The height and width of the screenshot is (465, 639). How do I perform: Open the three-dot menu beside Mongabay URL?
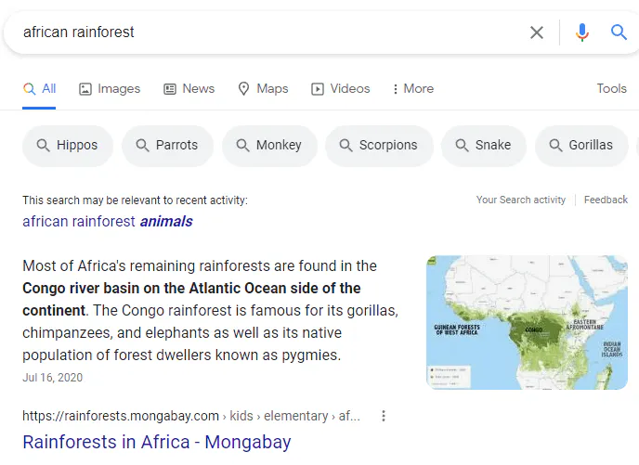pyautogui.click(x=384, y=416)
